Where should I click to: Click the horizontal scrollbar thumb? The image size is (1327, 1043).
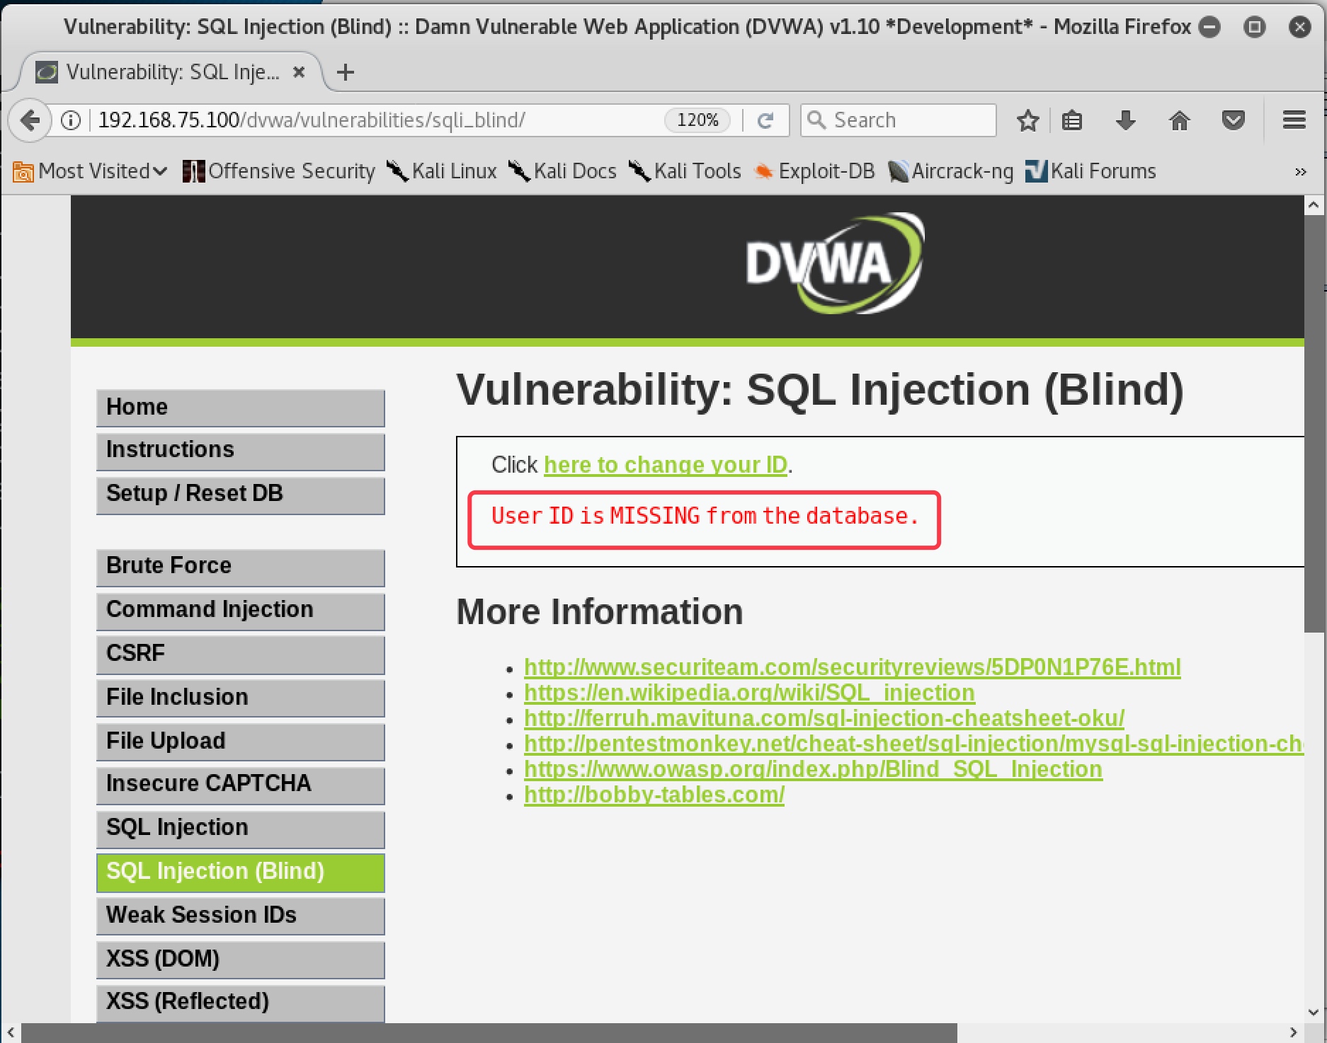pyautogui.click(x=489, y=1033)
